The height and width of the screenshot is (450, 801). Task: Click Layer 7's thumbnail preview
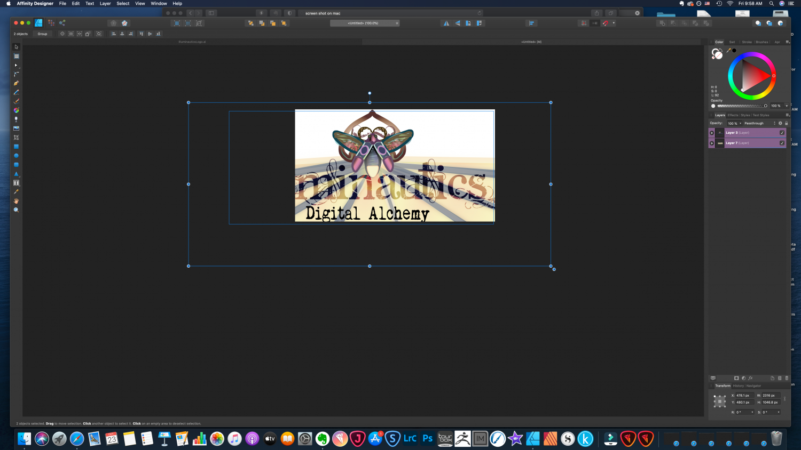tap(719, 143)
